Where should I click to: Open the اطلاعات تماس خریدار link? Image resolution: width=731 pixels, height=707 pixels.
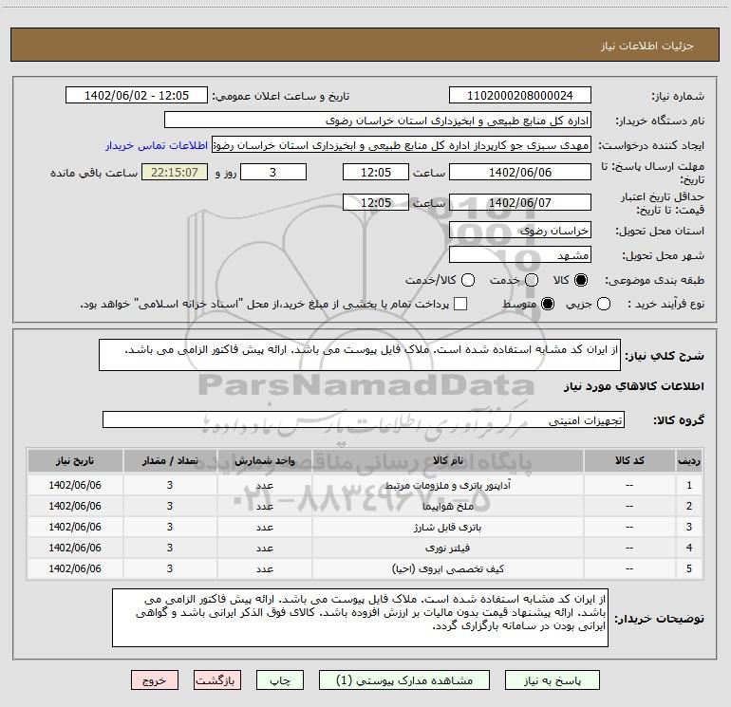(x=157, y=145)
